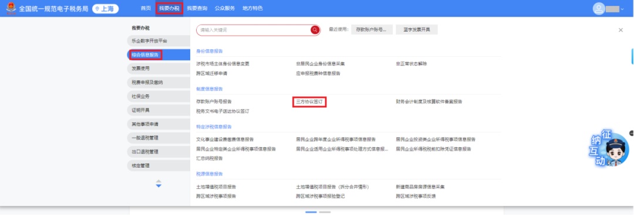Click the 税源信息报告 section heading
This screenshot has height=215, width=634.
coord(210,174)
